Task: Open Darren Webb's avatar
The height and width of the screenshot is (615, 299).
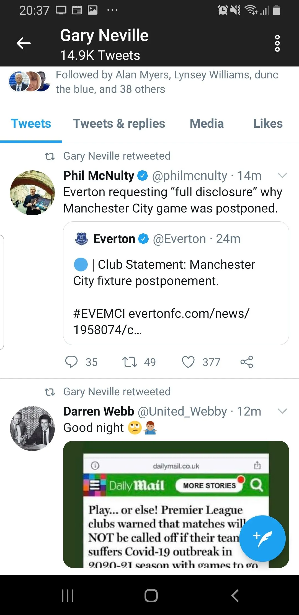Action: tap(32, 428)
